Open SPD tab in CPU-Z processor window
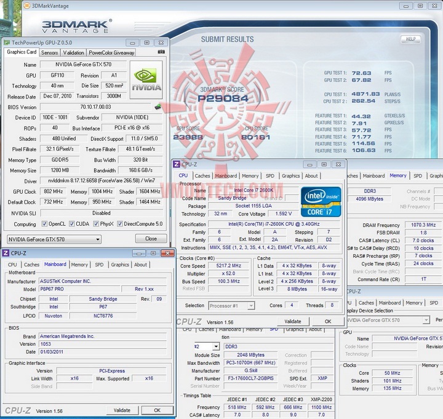Screen dimensions: 443x419 coord(270,176)
